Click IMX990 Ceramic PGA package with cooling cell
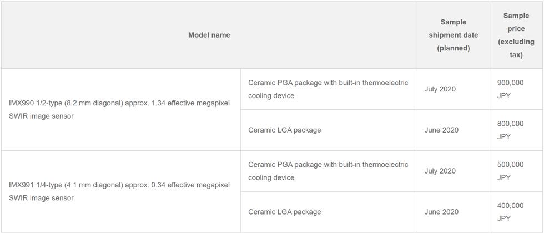 point(329,89)
